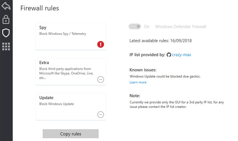This screenshot has width=238, height=141.
Task: Click the back arrow icon in sidebar
Action: click(6, 6)
